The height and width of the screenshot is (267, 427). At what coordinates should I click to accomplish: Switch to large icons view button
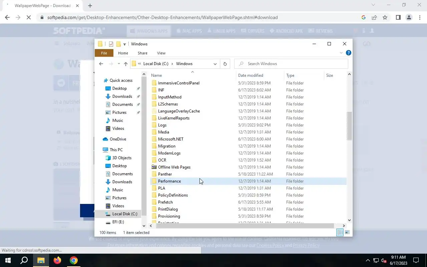[347, 233]
